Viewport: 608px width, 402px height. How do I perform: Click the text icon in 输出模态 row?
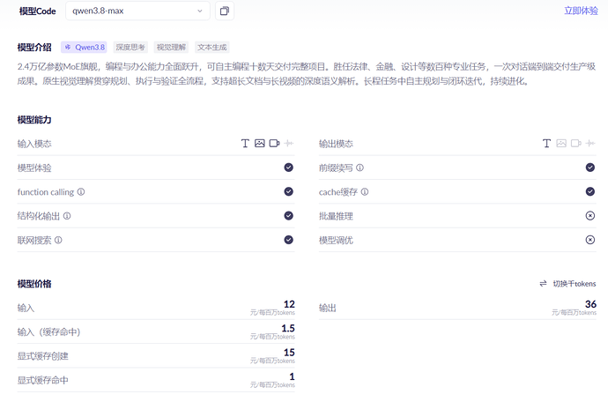pyautogui.click(x=546, y=144)
